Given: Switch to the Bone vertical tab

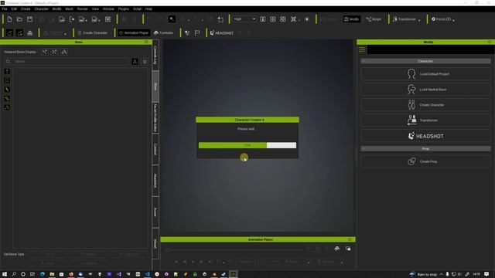Looking at the screenshot, I should tap(155, 86).
